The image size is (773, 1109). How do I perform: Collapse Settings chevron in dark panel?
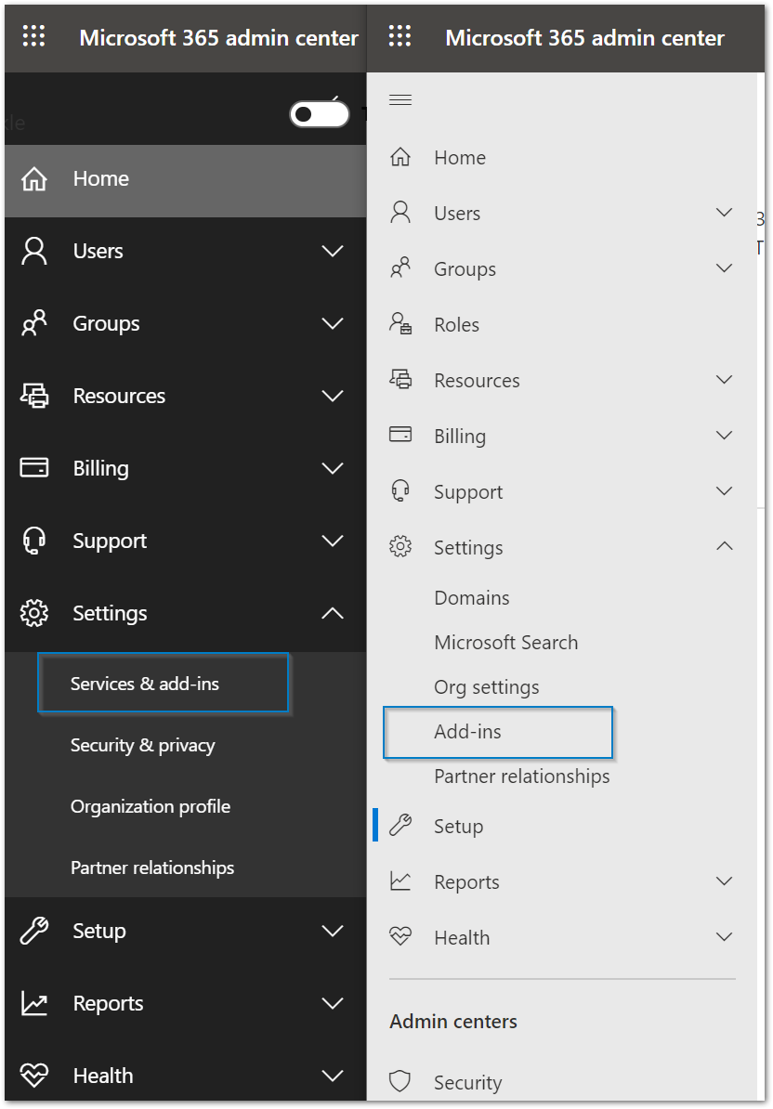(333, 613)
